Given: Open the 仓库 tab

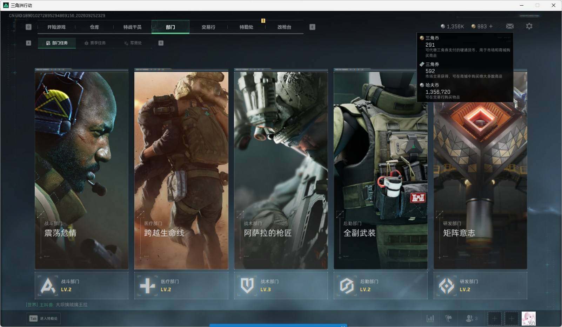Looking at the screenshot, I should (94, 27).
